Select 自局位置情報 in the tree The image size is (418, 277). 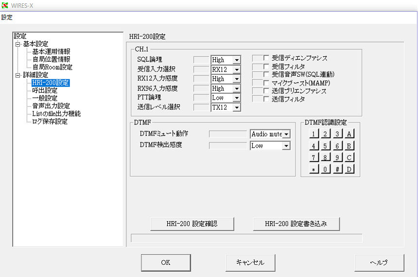(x=51, y=59)
